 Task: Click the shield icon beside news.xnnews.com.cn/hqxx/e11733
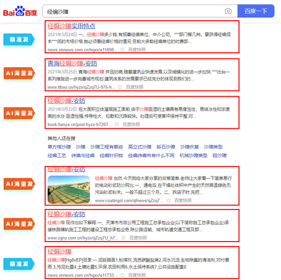click(x=122, y=275)
